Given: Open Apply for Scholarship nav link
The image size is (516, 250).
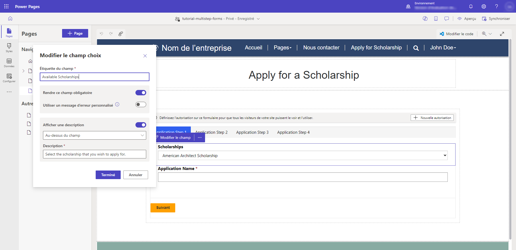Looking at the screenshot, I should click(x=376, y=48).
